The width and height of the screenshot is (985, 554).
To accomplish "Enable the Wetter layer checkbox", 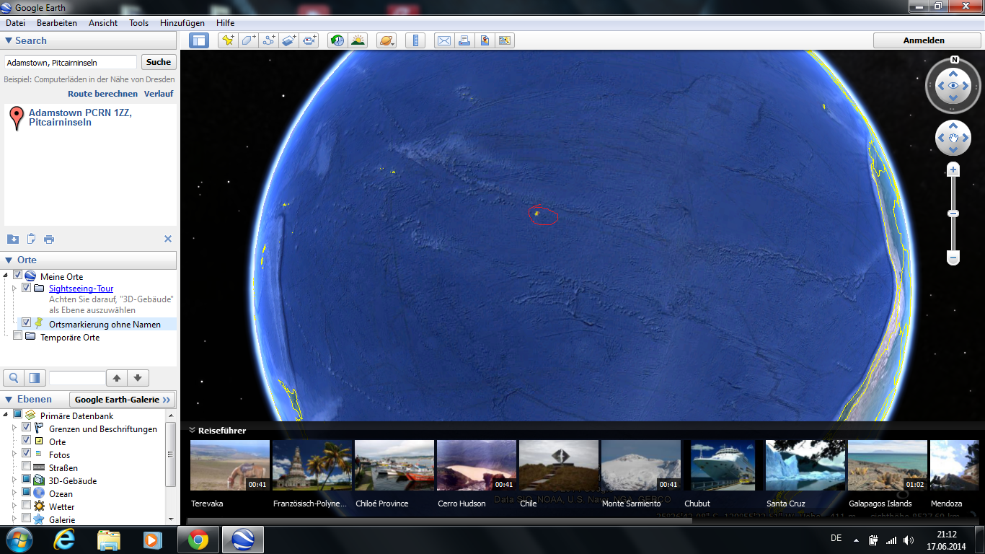I will pos(27,505).
